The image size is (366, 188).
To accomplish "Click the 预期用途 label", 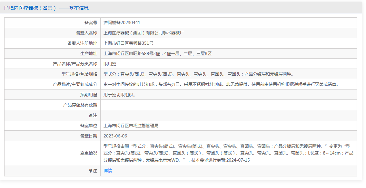I will 89,95.
